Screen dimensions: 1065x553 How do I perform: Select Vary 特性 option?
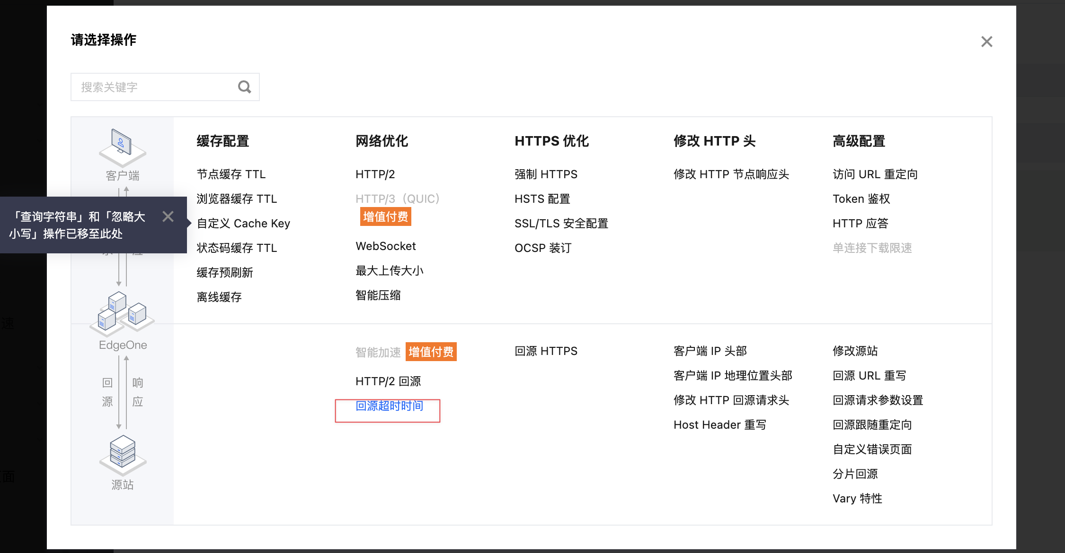pyautogui.click(x=857, y=499)
